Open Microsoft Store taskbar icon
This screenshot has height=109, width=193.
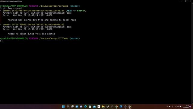tap(90, 107)
